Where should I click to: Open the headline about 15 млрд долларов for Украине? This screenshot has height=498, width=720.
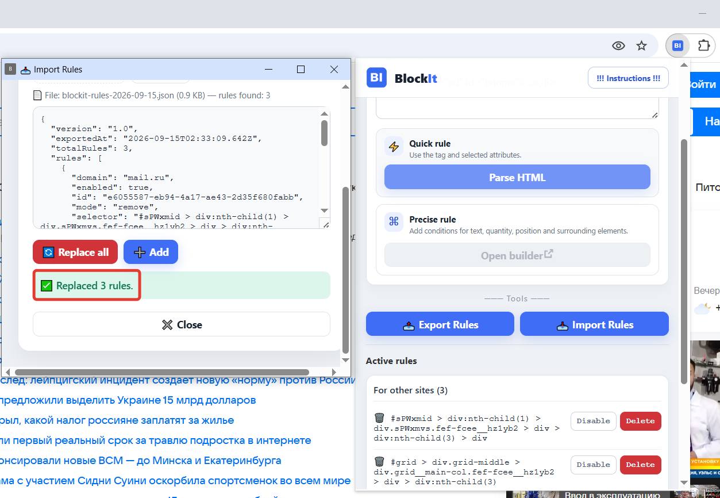pos(128,400)
